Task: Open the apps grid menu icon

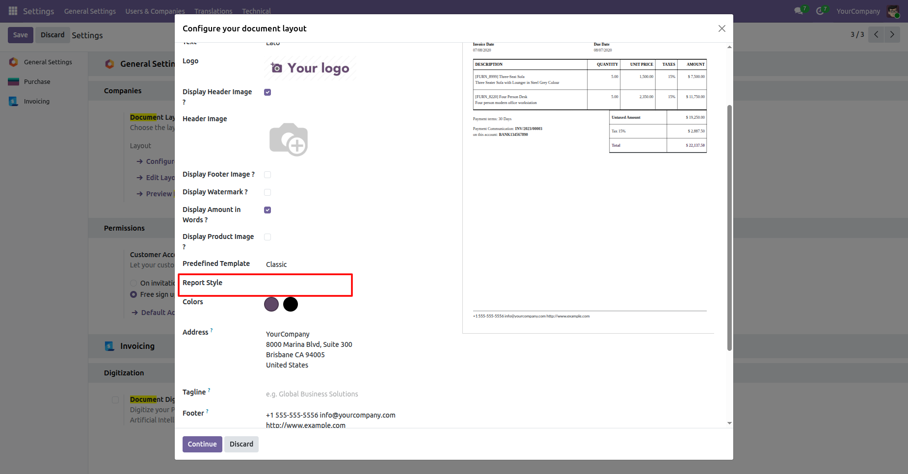Action: click(13, 11)
